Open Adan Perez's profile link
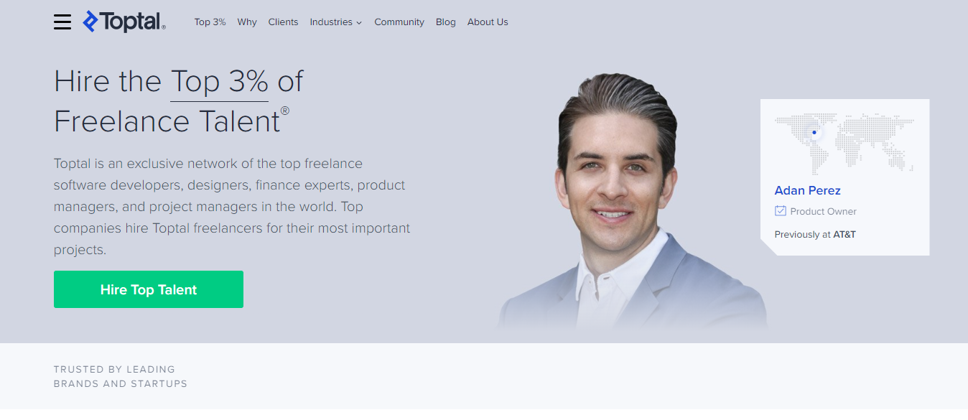The image size is (968, 420). (807, 190)
